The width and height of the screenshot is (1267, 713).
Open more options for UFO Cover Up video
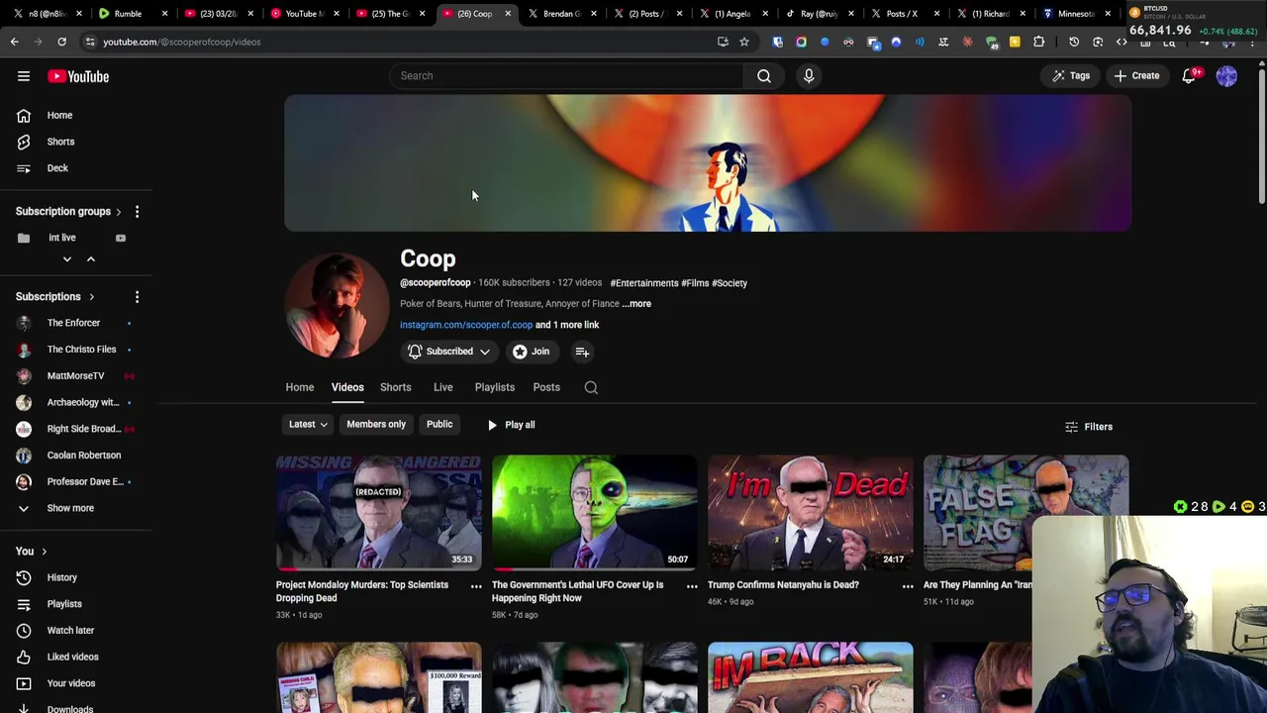pos(692,586)
